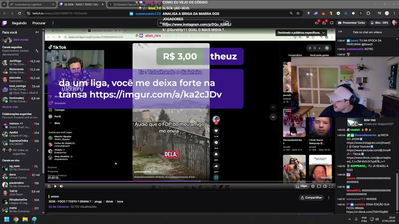
Task: Open media control music-note icon
Action: 379,13
